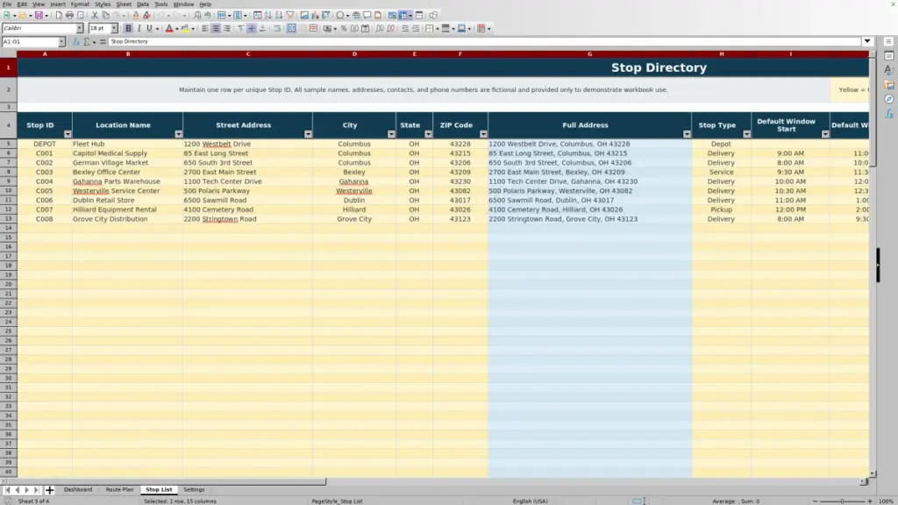Image resolution: width=898 pixels, height=505 pixels.
Task: Toggle Underline formatting
Action: (149, 28)
